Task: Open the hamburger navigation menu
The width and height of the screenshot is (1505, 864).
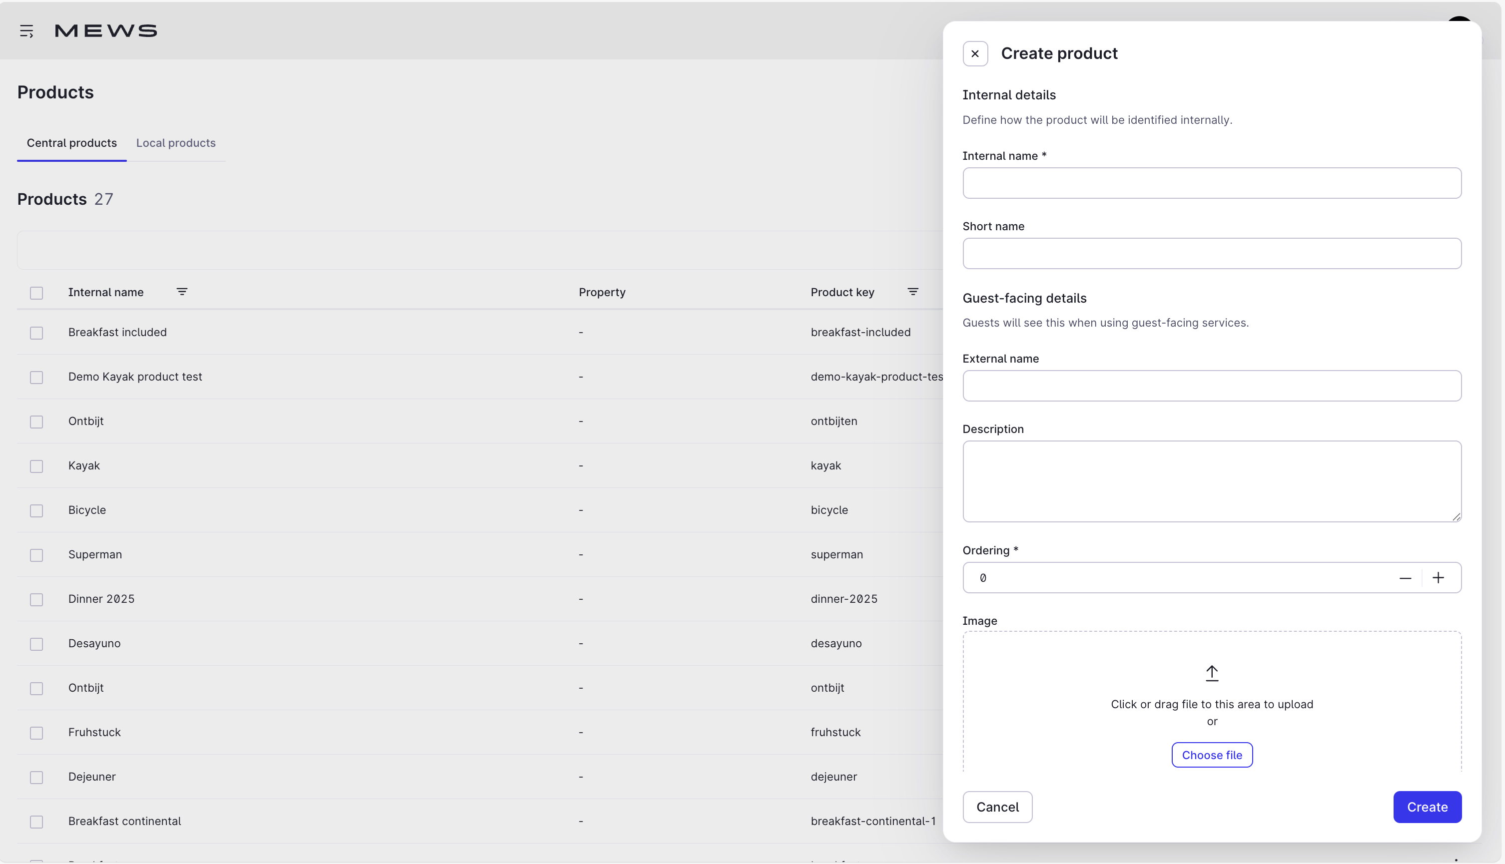Action: 26,31
